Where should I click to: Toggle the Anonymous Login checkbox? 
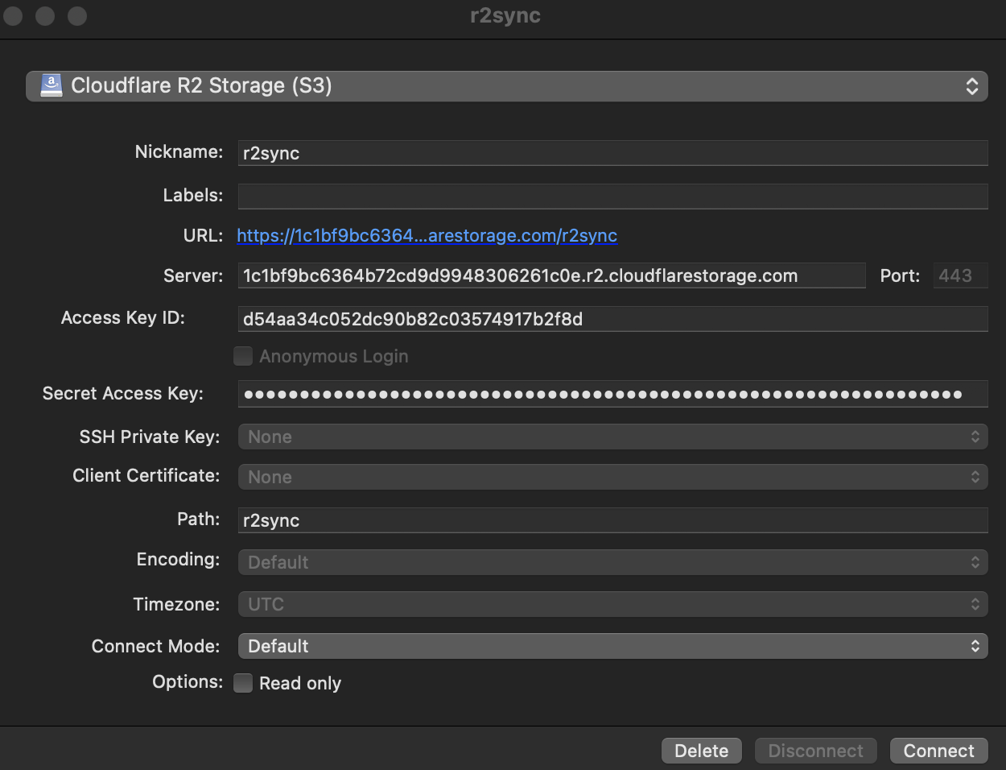(x=243, y=356)
